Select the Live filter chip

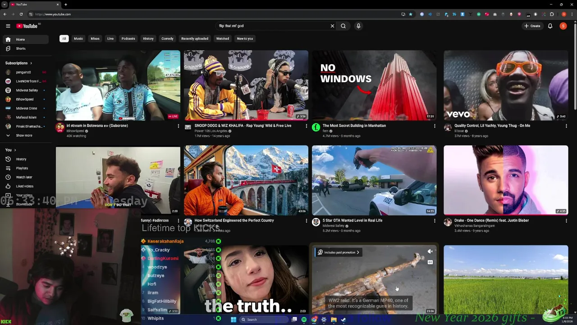110,39
